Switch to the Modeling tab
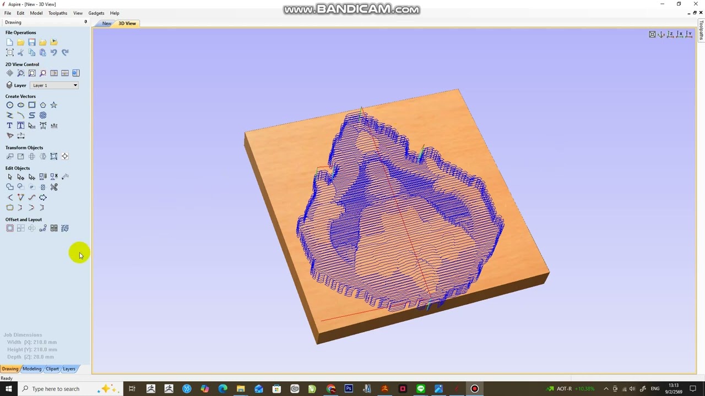The height and width of the screenshot is (396, 705). tap(32, 369)
